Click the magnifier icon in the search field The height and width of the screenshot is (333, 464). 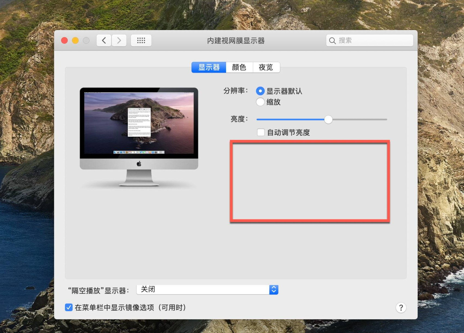tap(332, 40)
